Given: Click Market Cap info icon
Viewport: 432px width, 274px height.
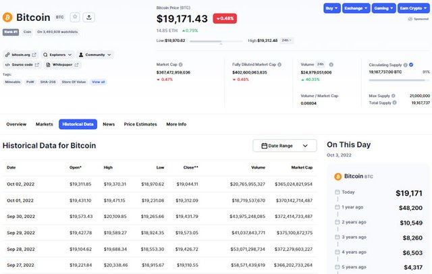Looking at the screenshot, I should [180, 64].
